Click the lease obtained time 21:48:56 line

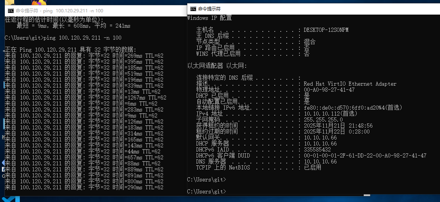[x=338, y=126]
